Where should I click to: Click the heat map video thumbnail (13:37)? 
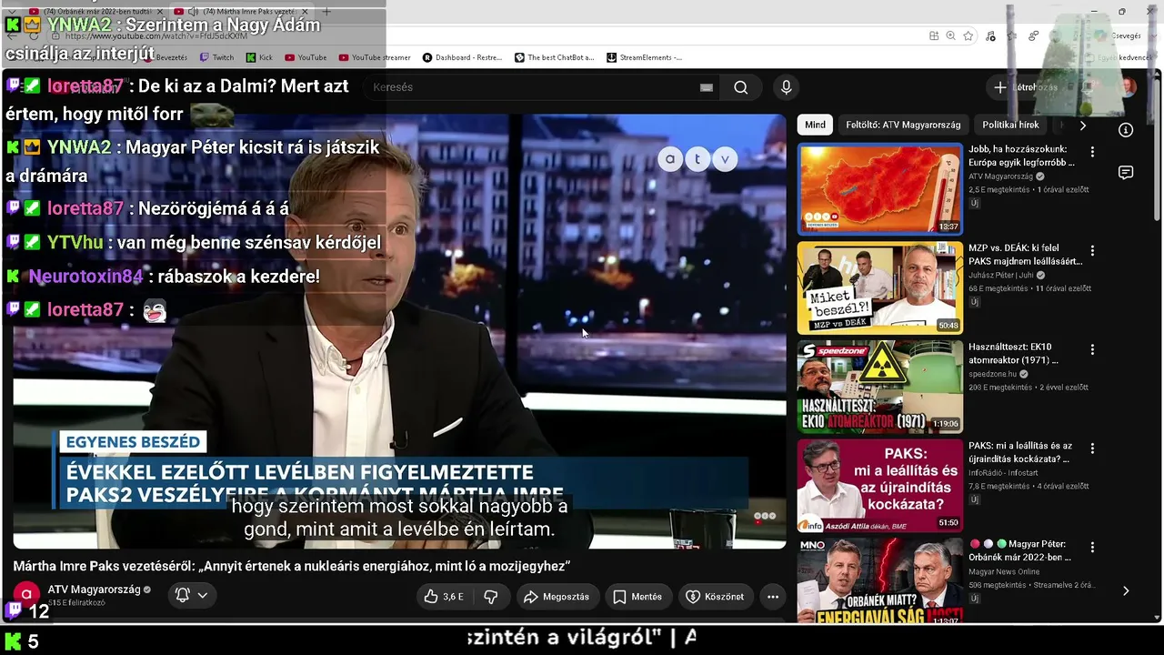click(880, 189)
